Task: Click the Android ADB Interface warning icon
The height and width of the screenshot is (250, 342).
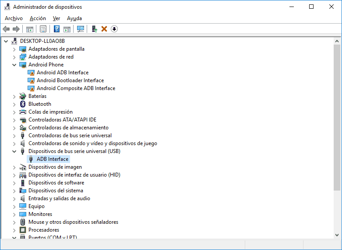Action: click(x=31, y=73)
